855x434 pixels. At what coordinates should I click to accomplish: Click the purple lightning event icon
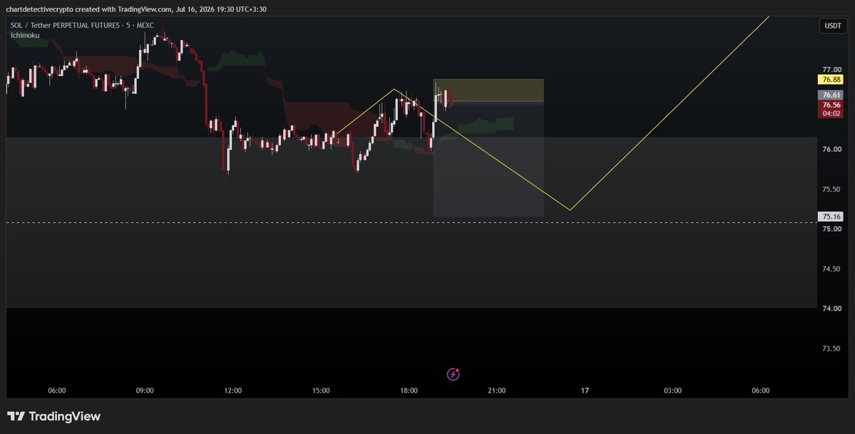(x=453, y=374)
